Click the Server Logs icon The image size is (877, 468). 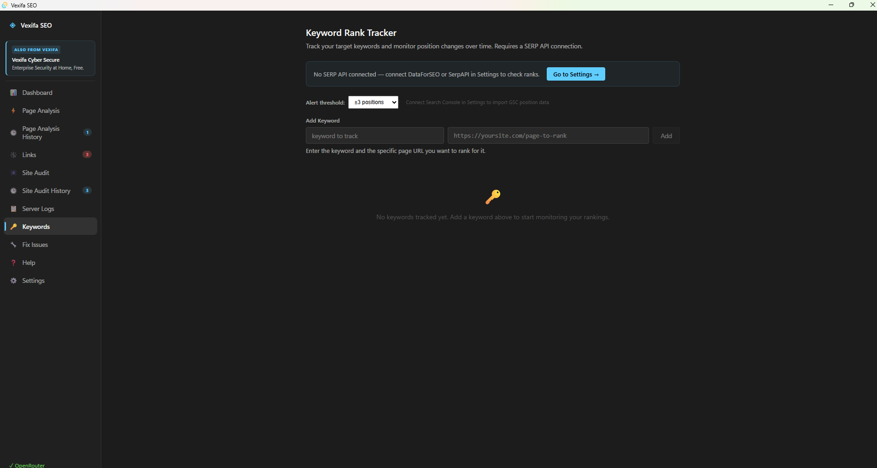coord(13,209)
